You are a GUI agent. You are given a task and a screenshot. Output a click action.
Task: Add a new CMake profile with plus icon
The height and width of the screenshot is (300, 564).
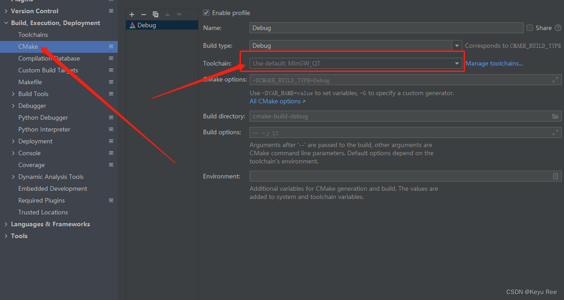pos(131,14)
